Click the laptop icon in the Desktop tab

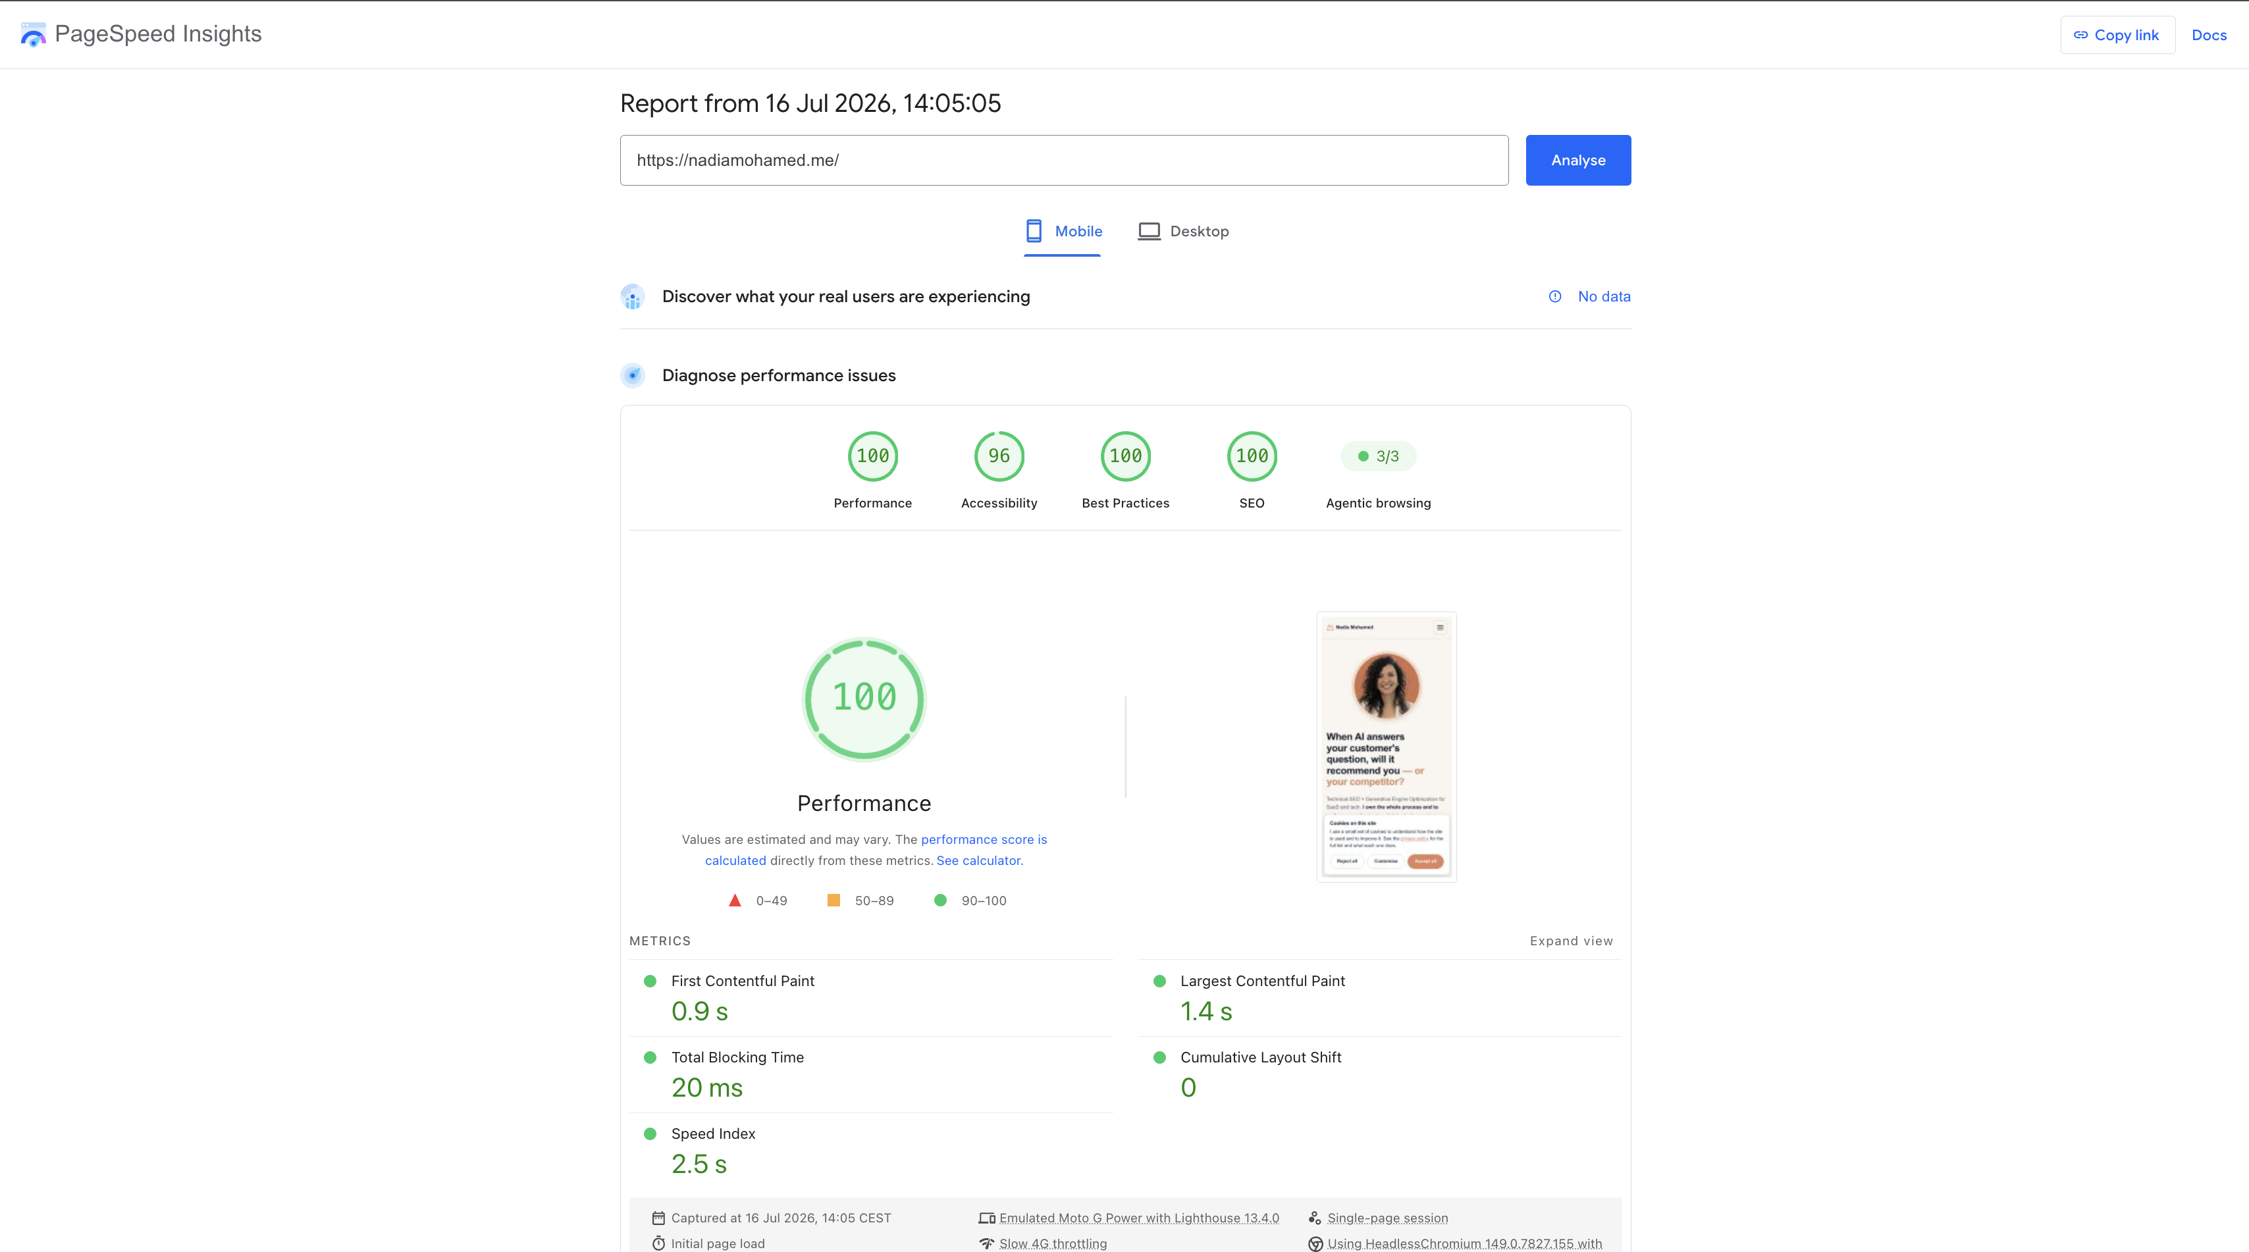1149,231
